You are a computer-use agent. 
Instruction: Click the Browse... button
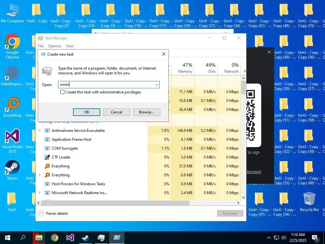pos(147,112)
